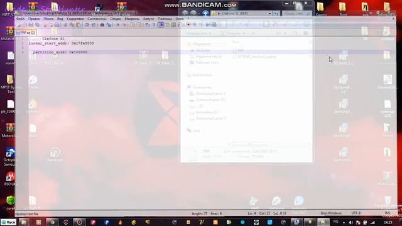Toggle INS mode in status bar
This screenshot has width=402, height=226.
[x=388, y=213]
